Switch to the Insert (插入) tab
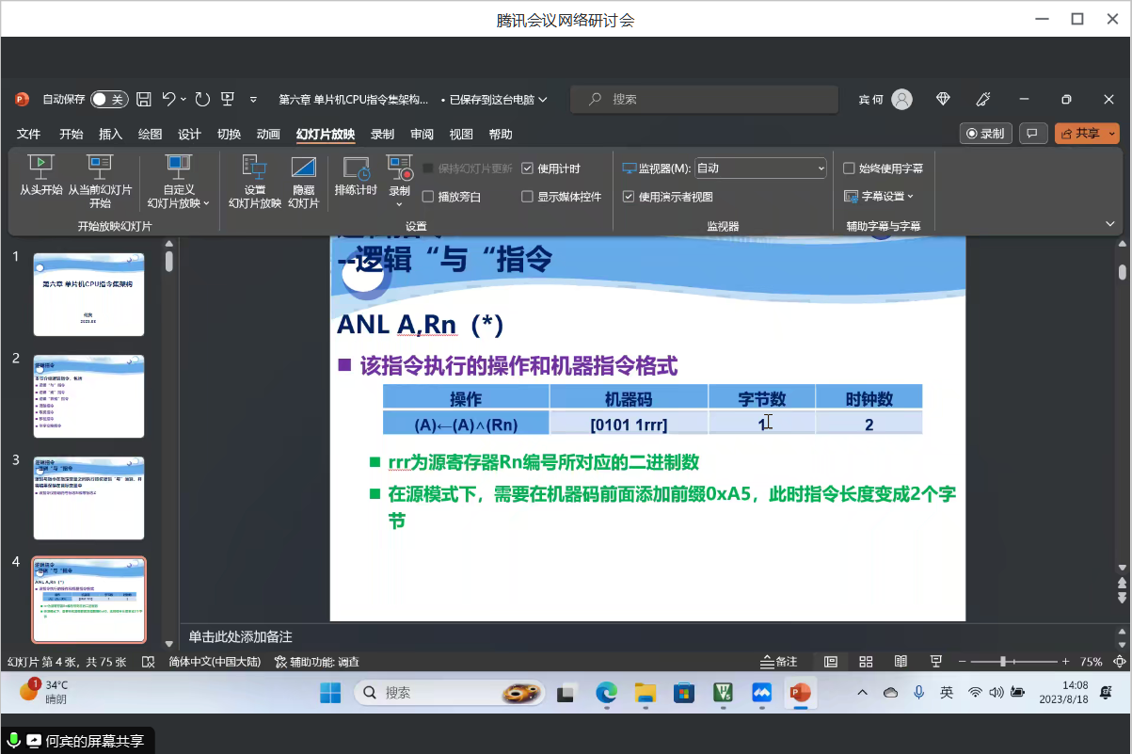 [x=111, y=134]
